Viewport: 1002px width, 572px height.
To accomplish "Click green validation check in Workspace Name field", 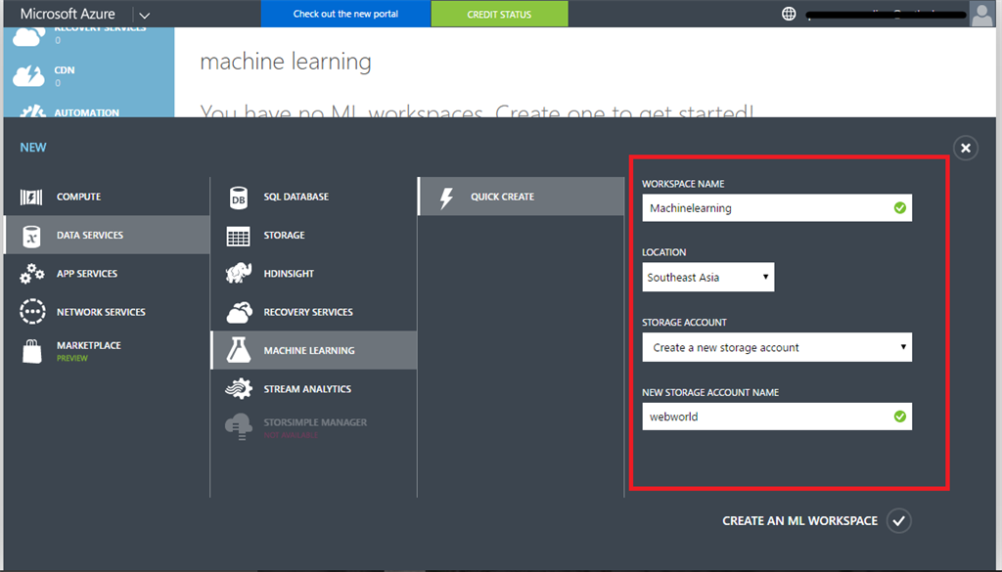I will 900,208.
